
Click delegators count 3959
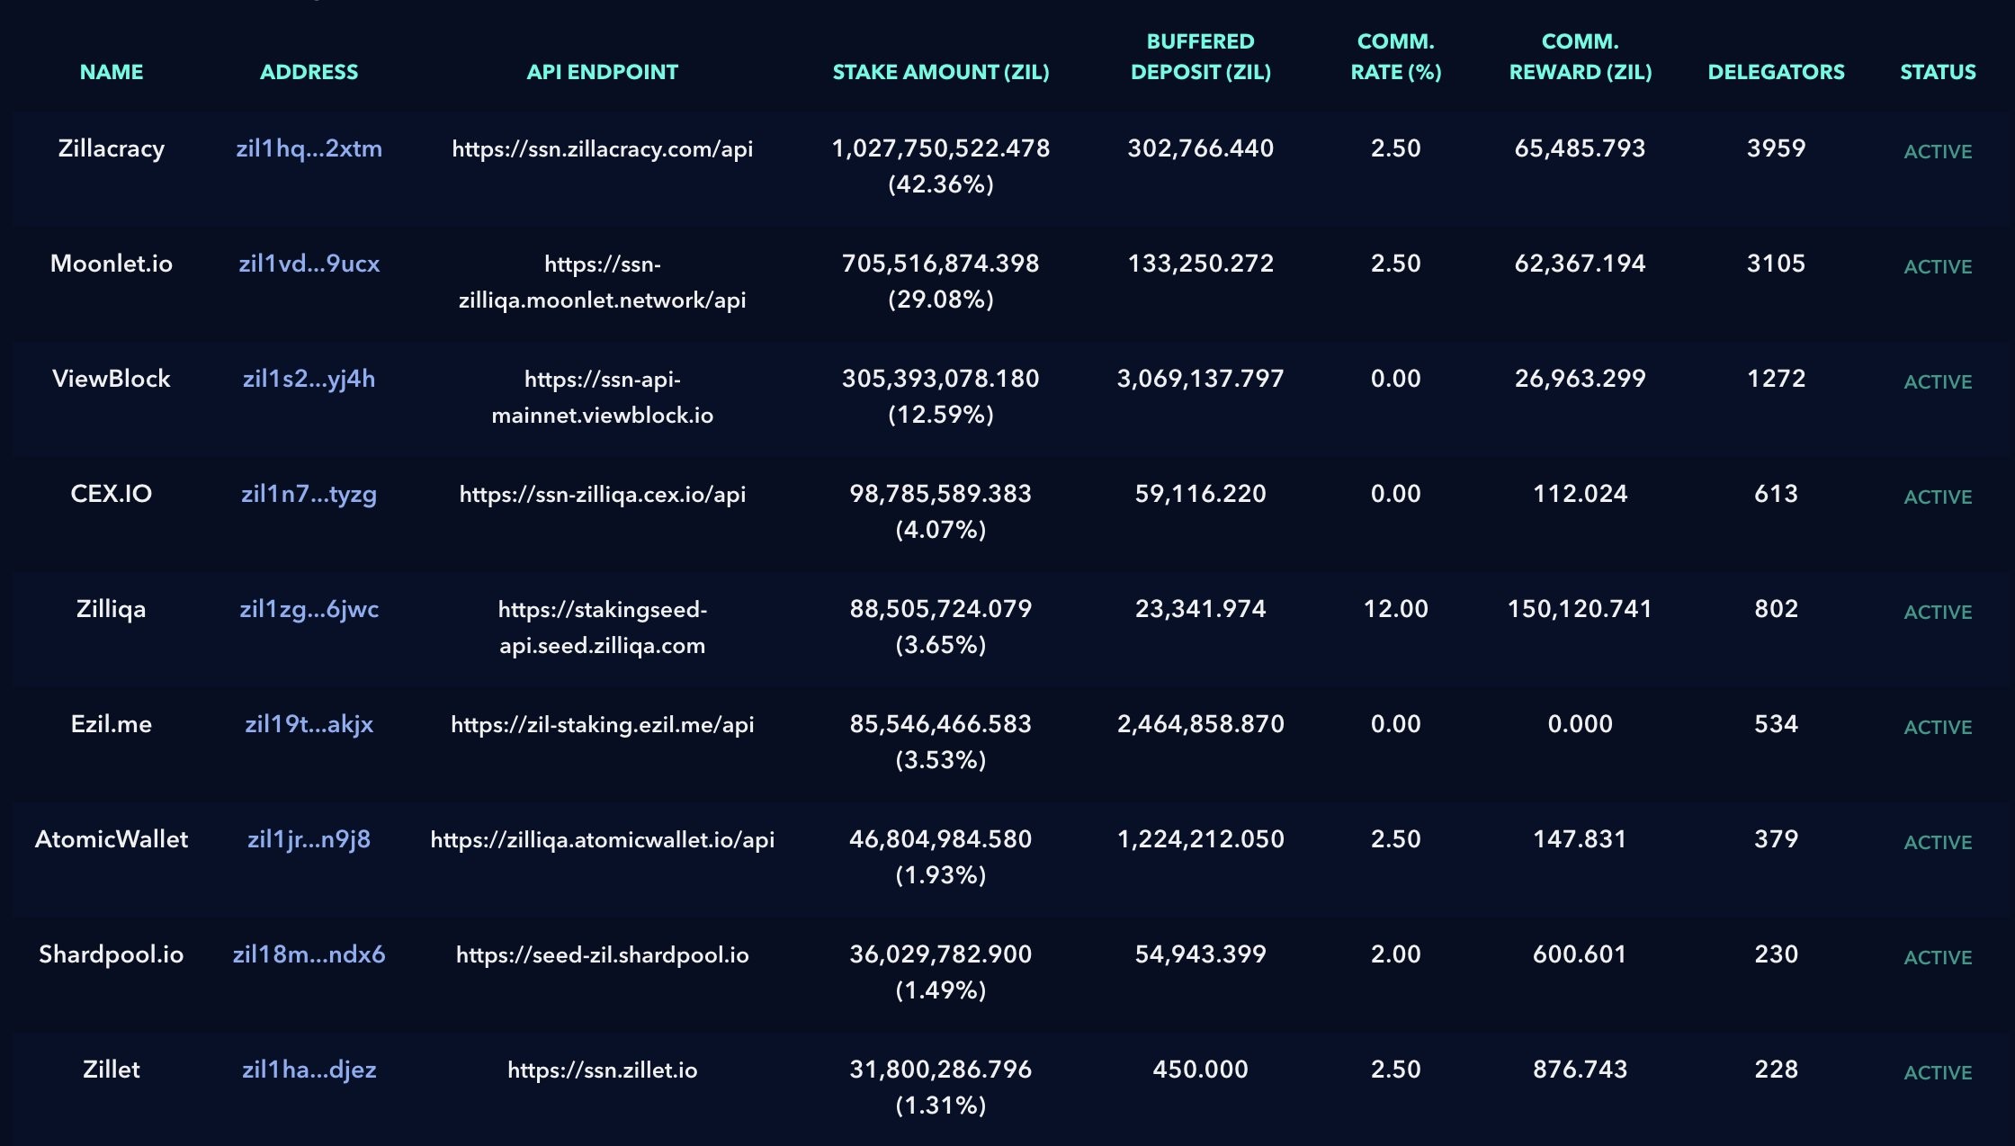coord(1777,148)
